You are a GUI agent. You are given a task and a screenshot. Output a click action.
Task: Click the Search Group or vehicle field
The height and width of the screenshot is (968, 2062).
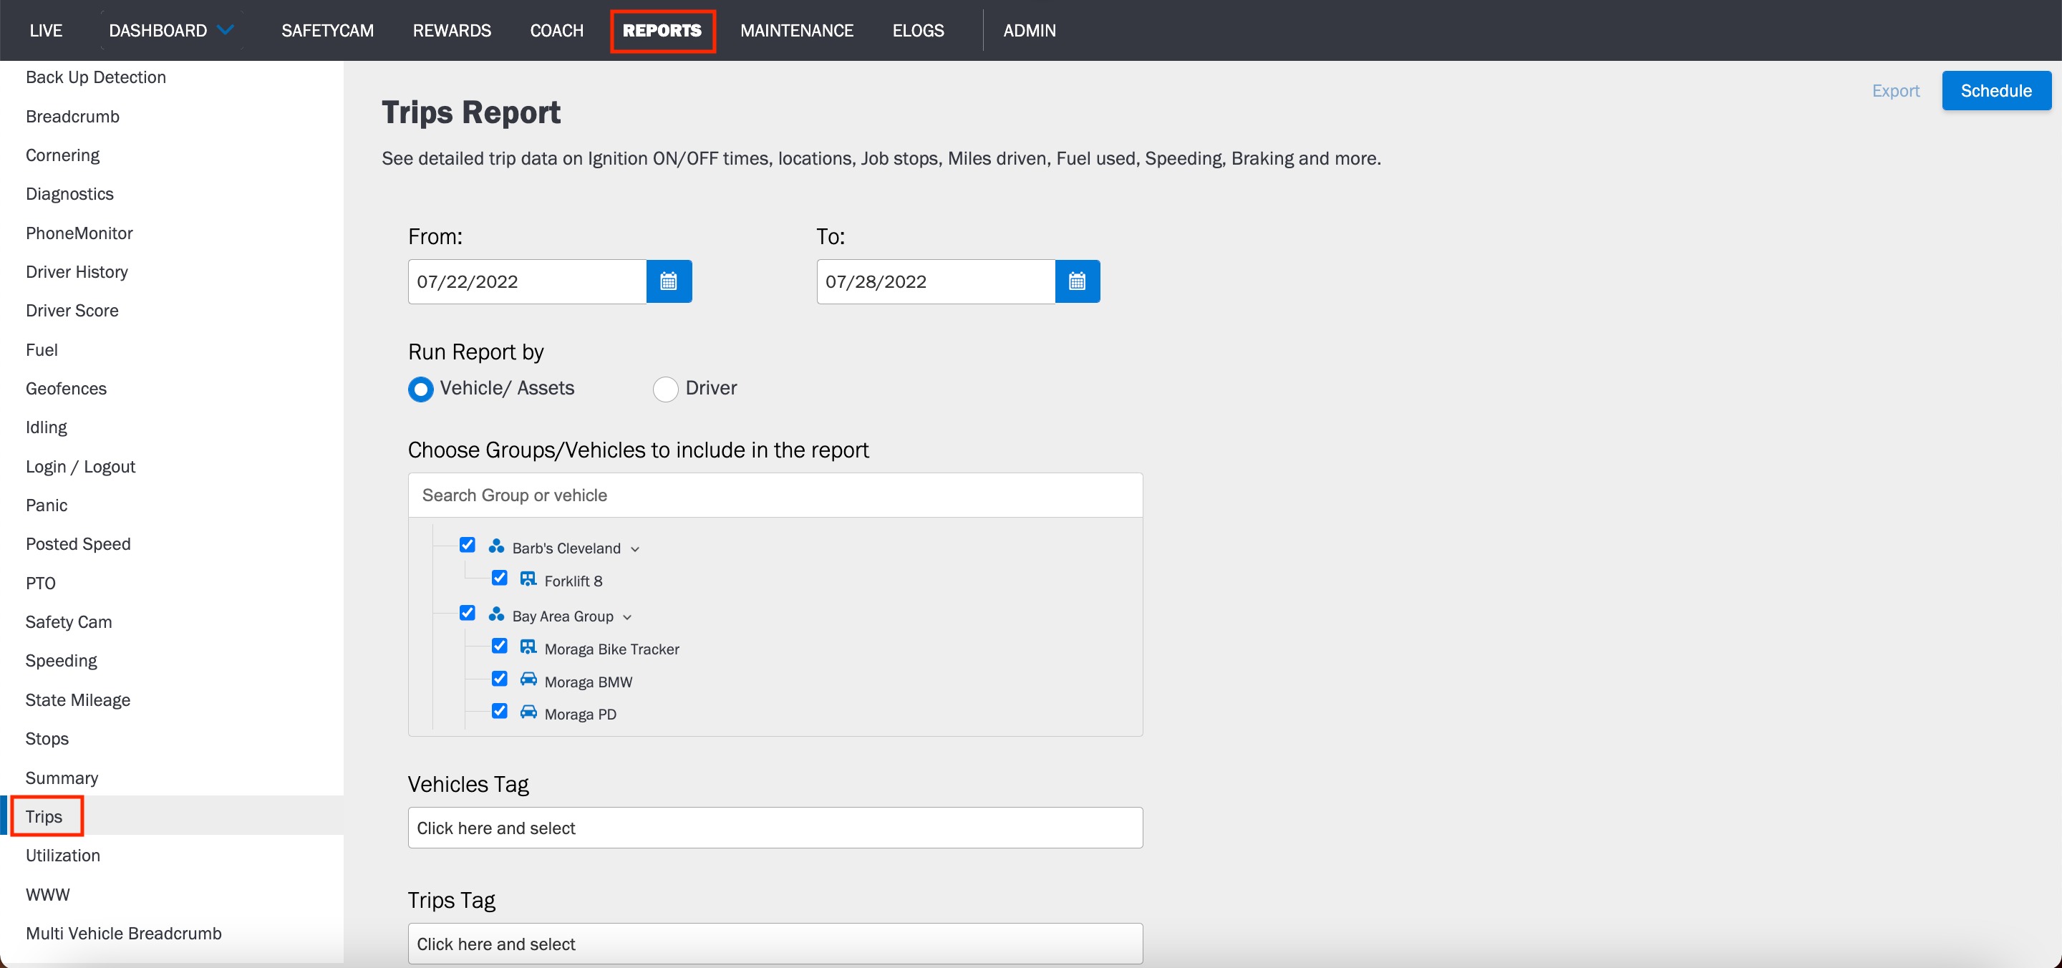click(775, 495)
